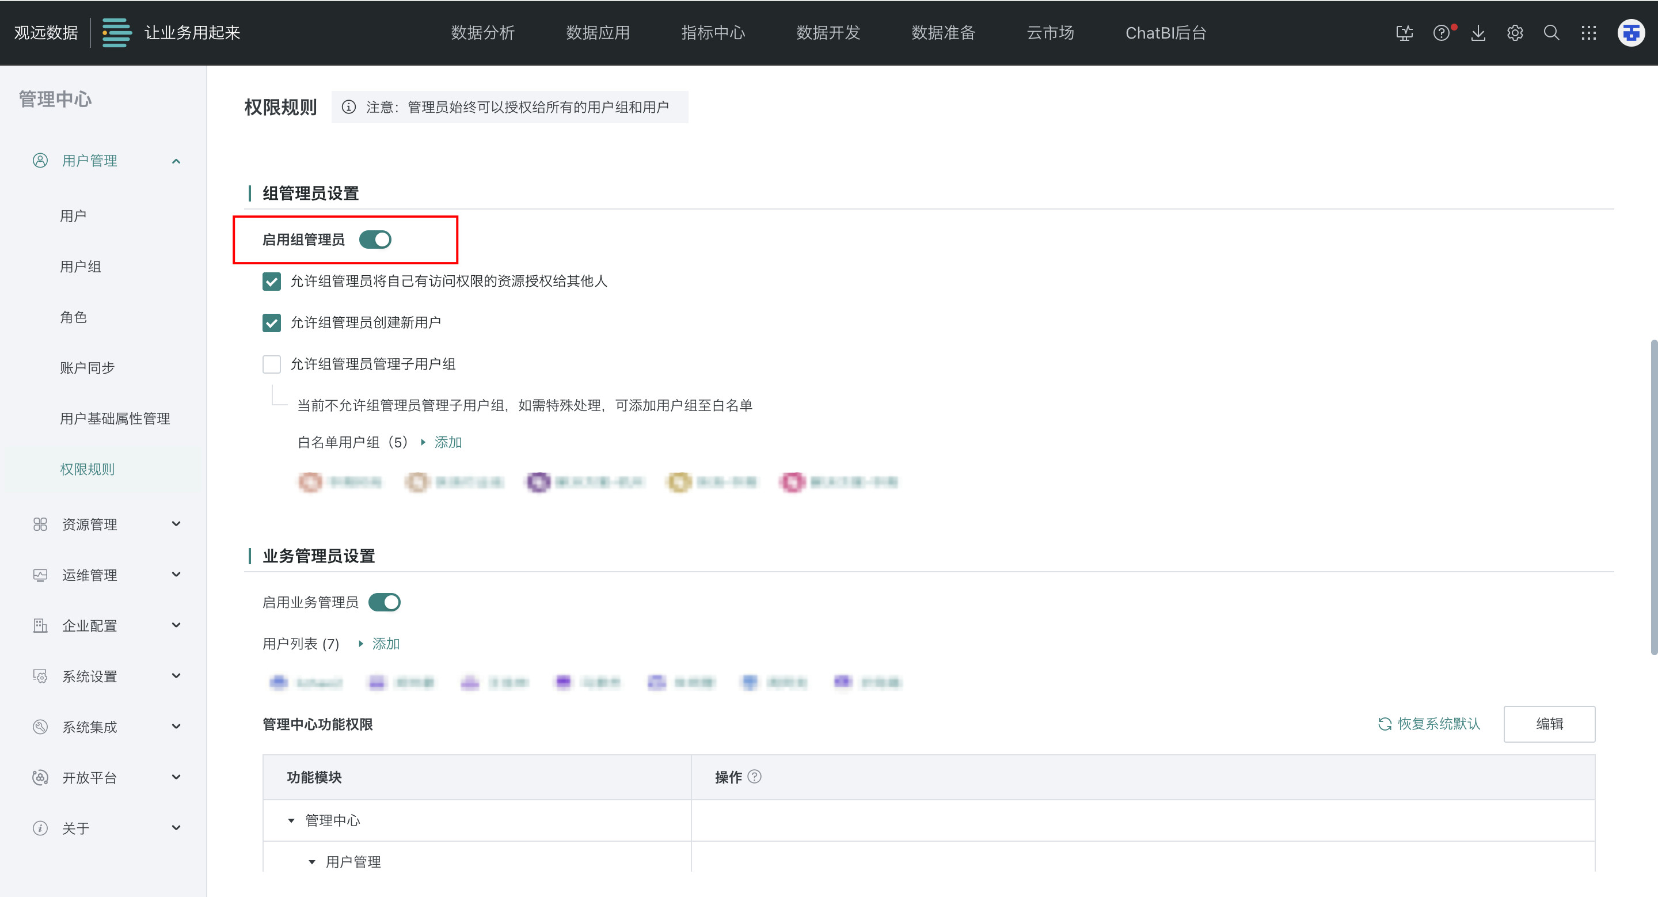Select 用户组 in the sidebar
The width and height of the screenshot is (1658, 897).
point(81,267)
